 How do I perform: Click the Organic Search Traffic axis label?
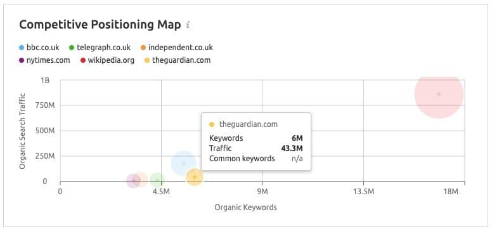(x=22, y=130)
